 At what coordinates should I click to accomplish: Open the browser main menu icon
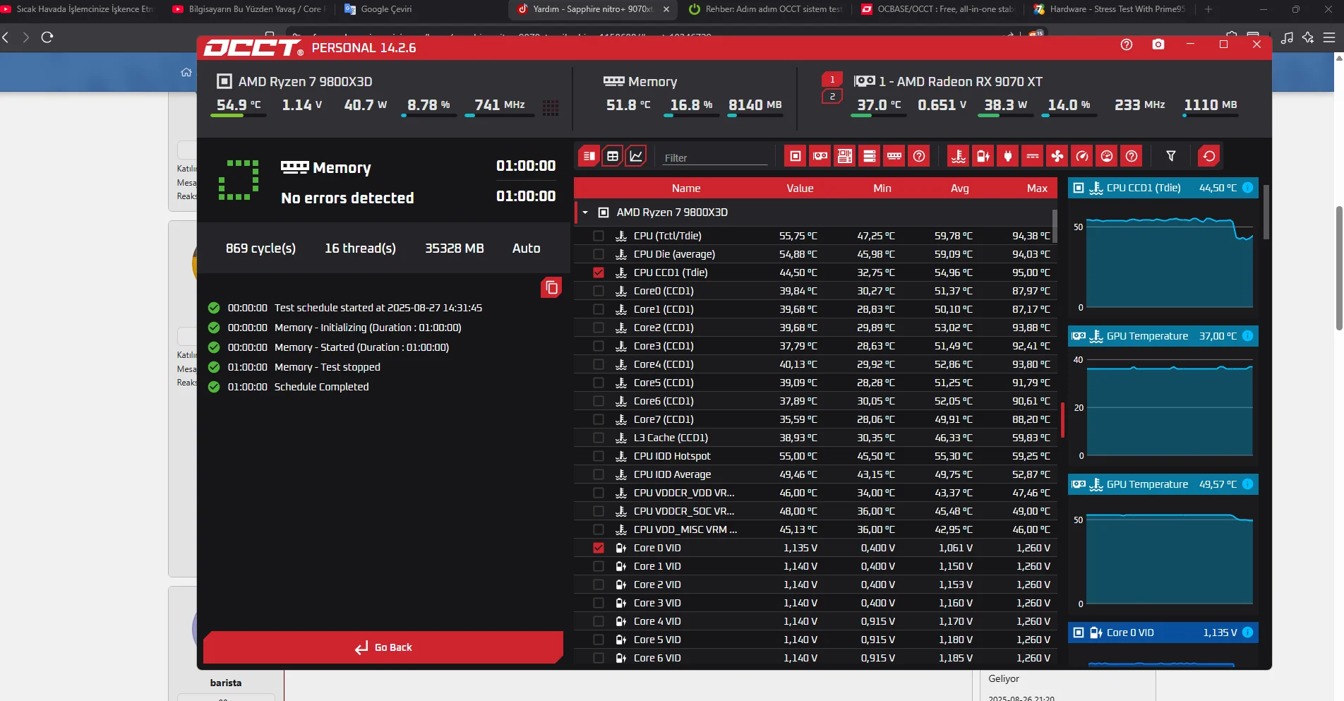(1329, 37)
